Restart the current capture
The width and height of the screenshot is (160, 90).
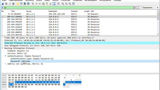click(10, 4)
